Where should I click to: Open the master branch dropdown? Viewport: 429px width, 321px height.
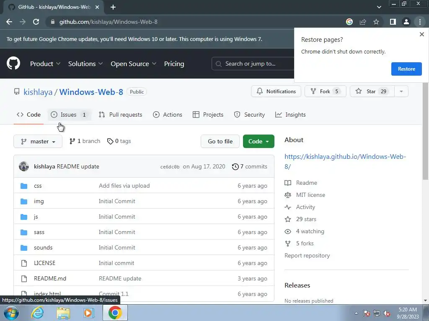pyautogui.click(x=38, y=141)
